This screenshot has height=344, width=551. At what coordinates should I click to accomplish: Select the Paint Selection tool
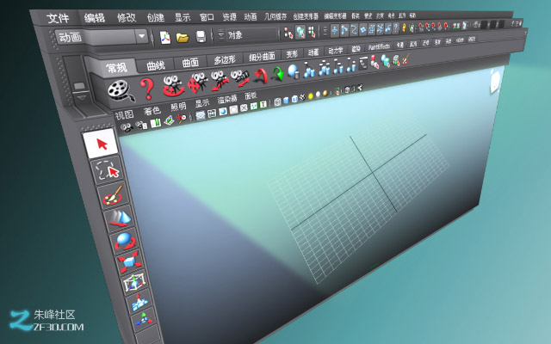click(113, 197)
